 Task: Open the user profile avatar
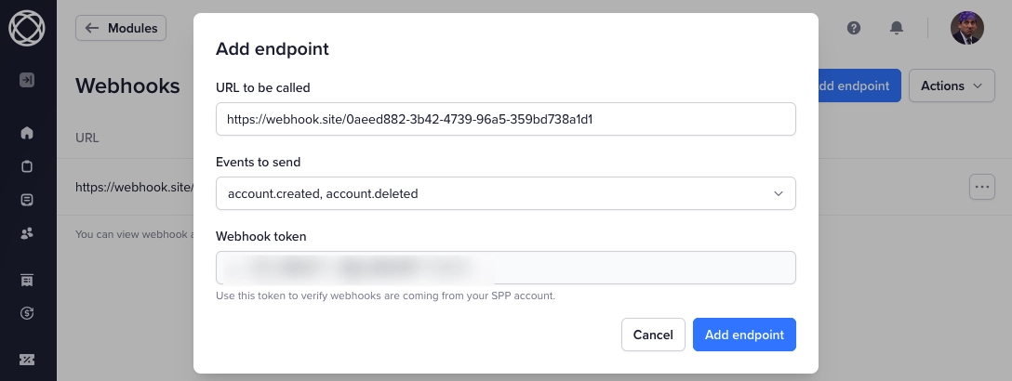click(x=966, y=28)
